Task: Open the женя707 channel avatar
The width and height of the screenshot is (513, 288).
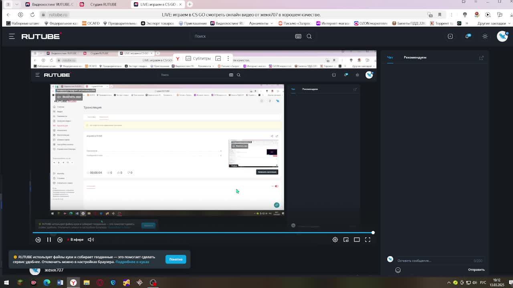Action: coord(35,270)
